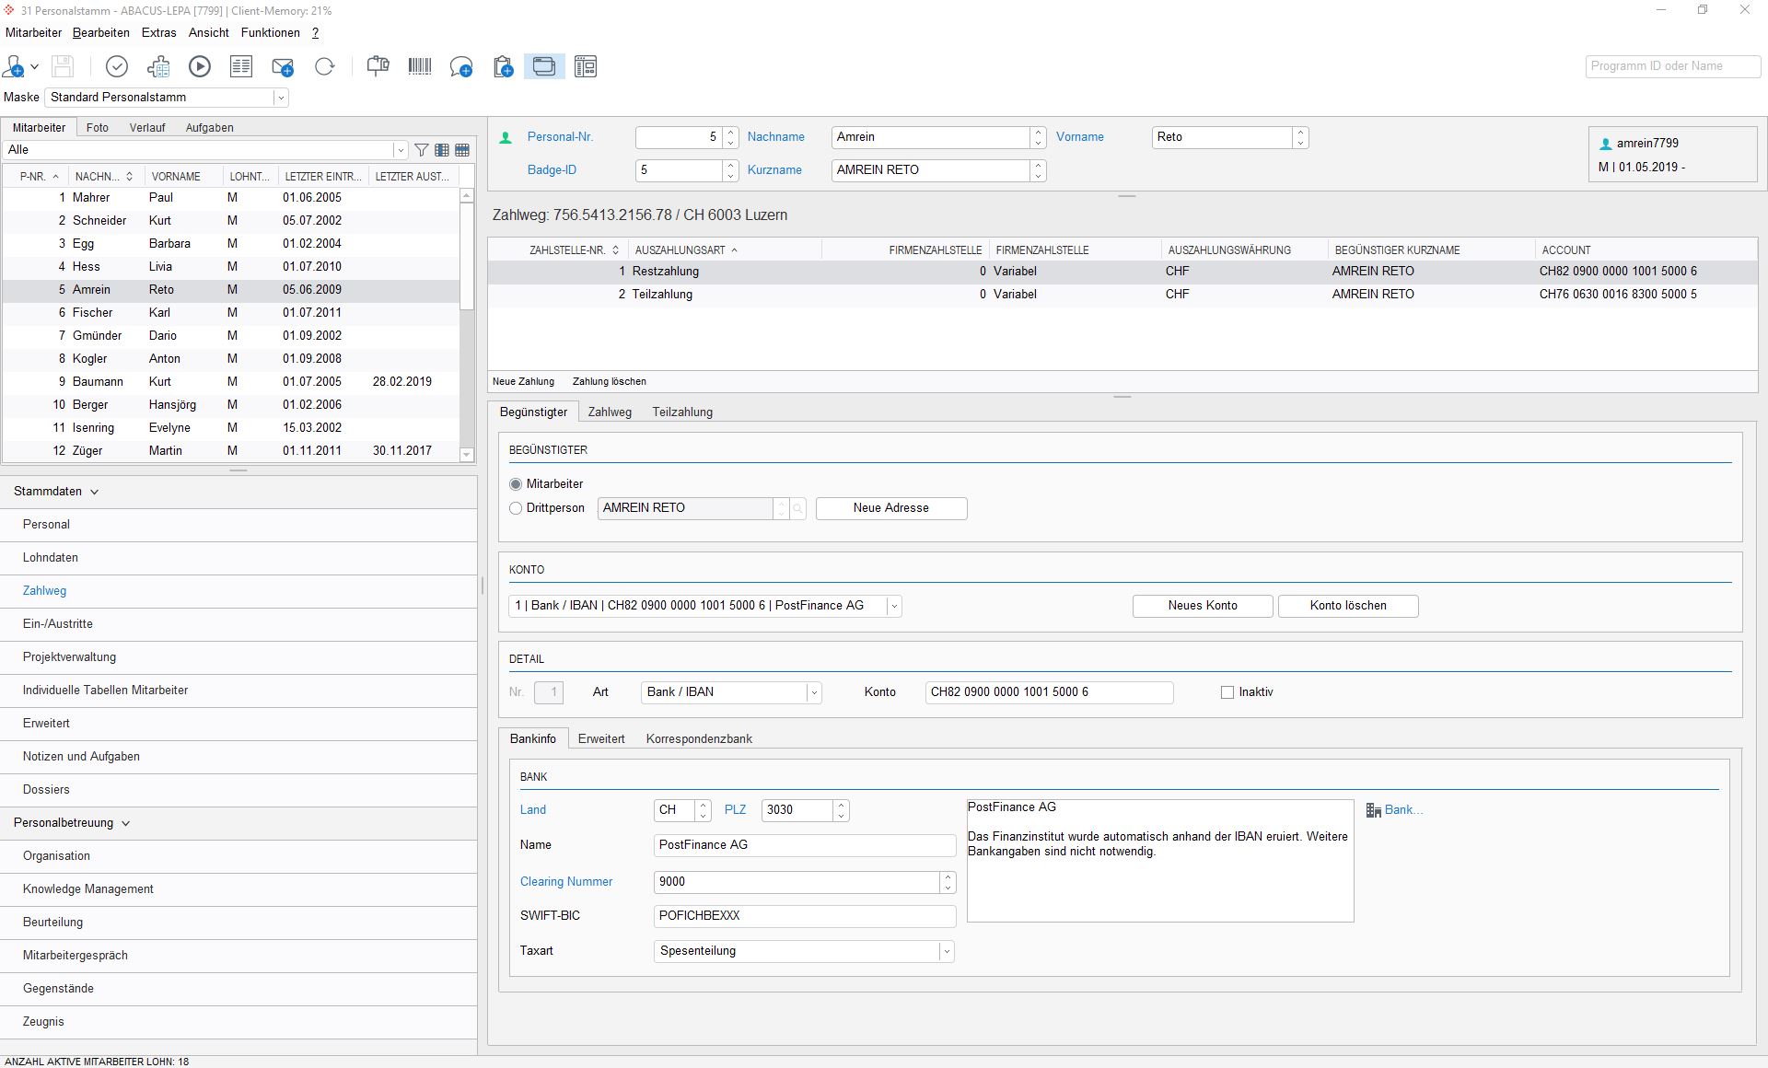Click the form layout icon in toolbar
Screen dimensions: 1768x1068
[x=586, y=66]
